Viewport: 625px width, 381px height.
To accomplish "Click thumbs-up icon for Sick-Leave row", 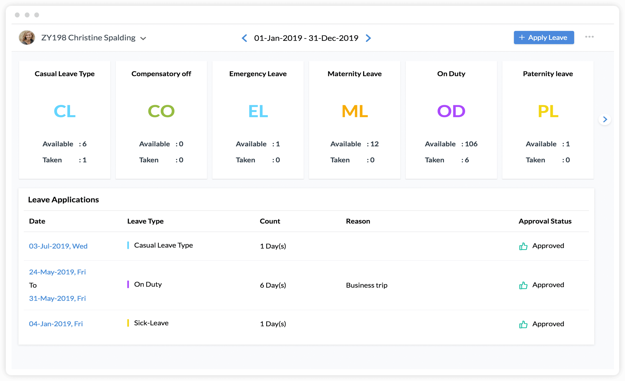I will (523, 324).
